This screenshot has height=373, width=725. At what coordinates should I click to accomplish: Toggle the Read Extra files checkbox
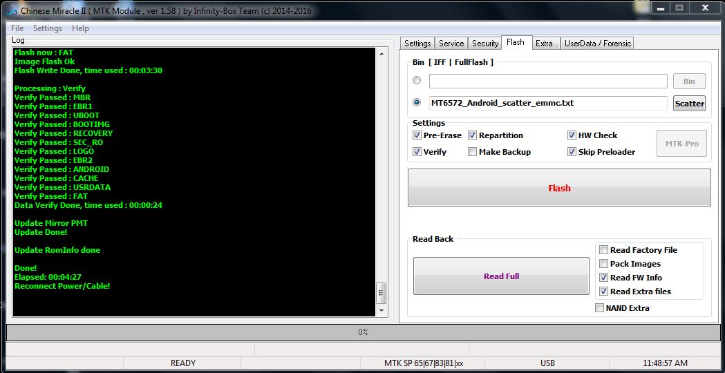point(603,291)
